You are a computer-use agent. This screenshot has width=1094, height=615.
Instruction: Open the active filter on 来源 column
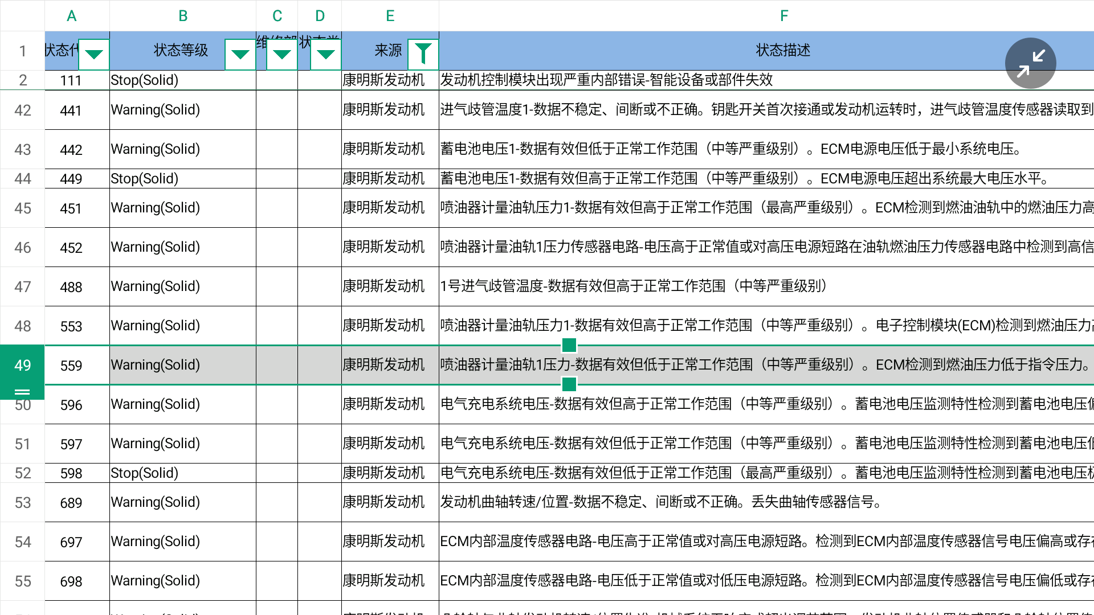(x=423, y=54)
